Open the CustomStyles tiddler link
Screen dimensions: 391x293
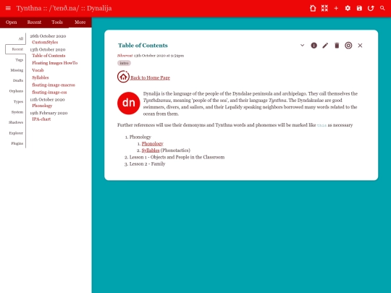point(45,43)
